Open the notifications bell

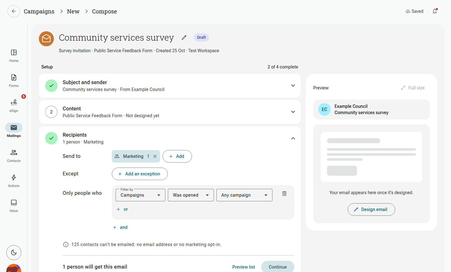pyautogui.click(x=435, y=11)
